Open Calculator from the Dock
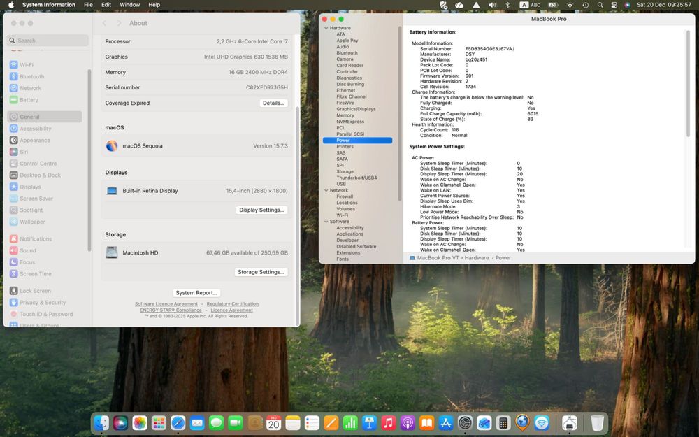Image resolution: width=699 pixels, height=437 pixels. tap(503, 422)
